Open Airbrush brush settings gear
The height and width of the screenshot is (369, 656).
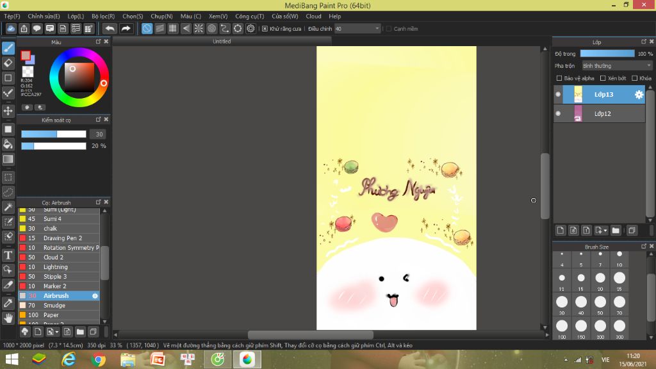[x=95, y=296]
